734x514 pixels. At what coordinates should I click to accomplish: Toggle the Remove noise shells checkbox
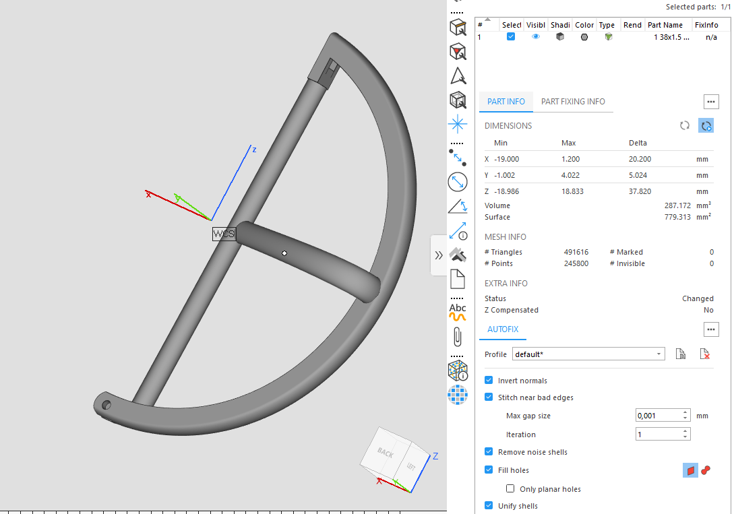(x=489, y=452)
